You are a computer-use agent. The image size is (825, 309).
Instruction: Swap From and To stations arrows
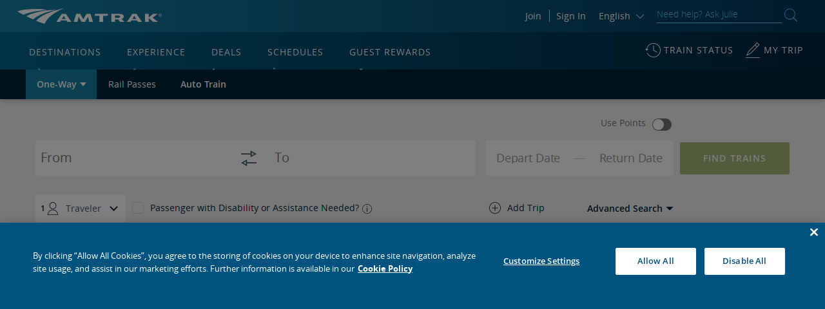[x=249, y=158]
